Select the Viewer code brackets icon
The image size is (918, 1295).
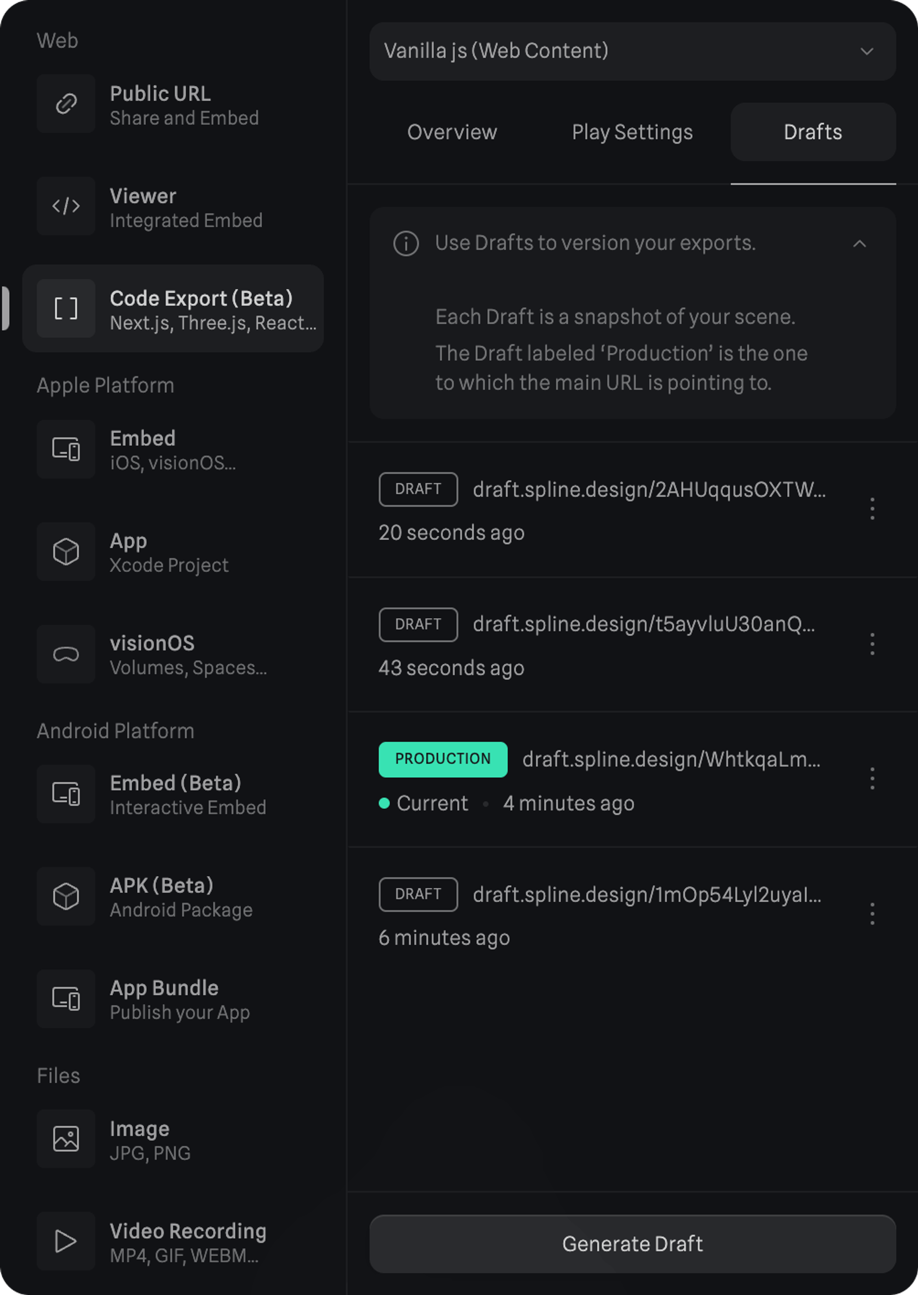tap(66, 206)
